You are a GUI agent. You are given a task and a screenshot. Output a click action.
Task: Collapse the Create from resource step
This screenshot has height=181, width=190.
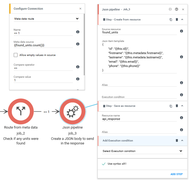(182, 19)
